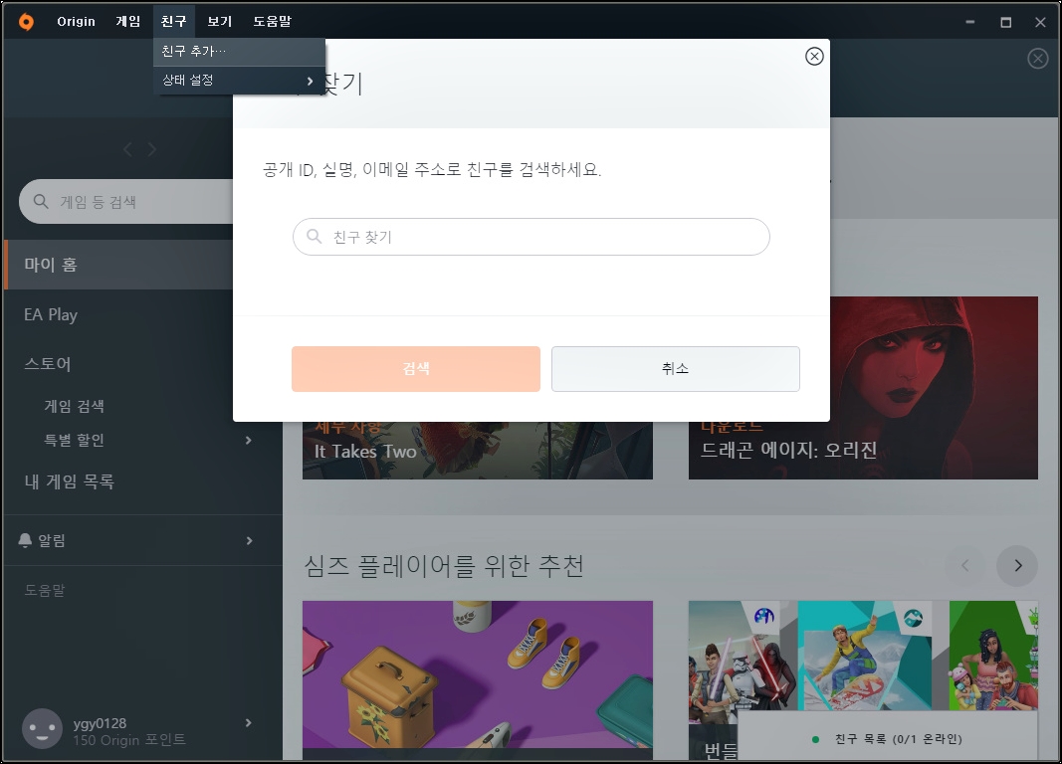Expand the 특별 할인 chevron
The height and width of the screenshot is (764, 1062).
[x=249, y=440]
